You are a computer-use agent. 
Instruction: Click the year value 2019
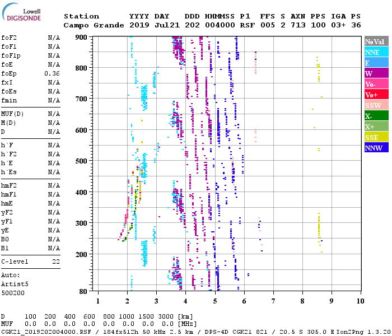pyautogui.click(x=139, y=25)
